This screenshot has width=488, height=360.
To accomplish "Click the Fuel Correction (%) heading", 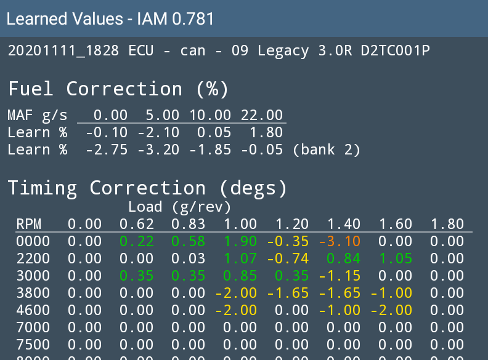I will [x=118, y=89].
